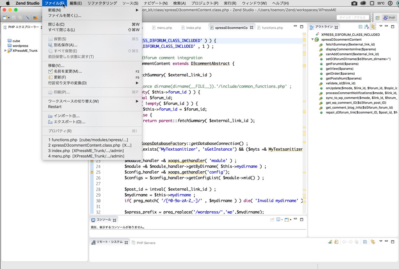
Task: Click the icon beside get_wp_comment_ID method
Action: tap(321, 103)
